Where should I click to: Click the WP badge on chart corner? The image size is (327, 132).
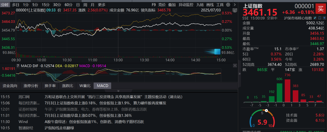click(x=235, y=11)
